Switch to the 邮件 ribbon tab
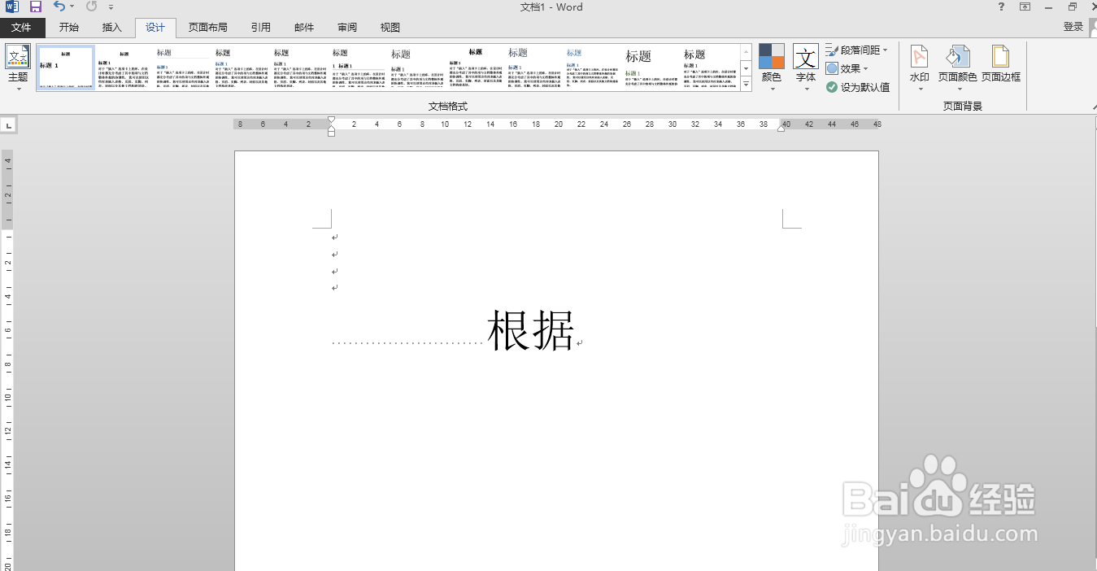 click(303, 27)
